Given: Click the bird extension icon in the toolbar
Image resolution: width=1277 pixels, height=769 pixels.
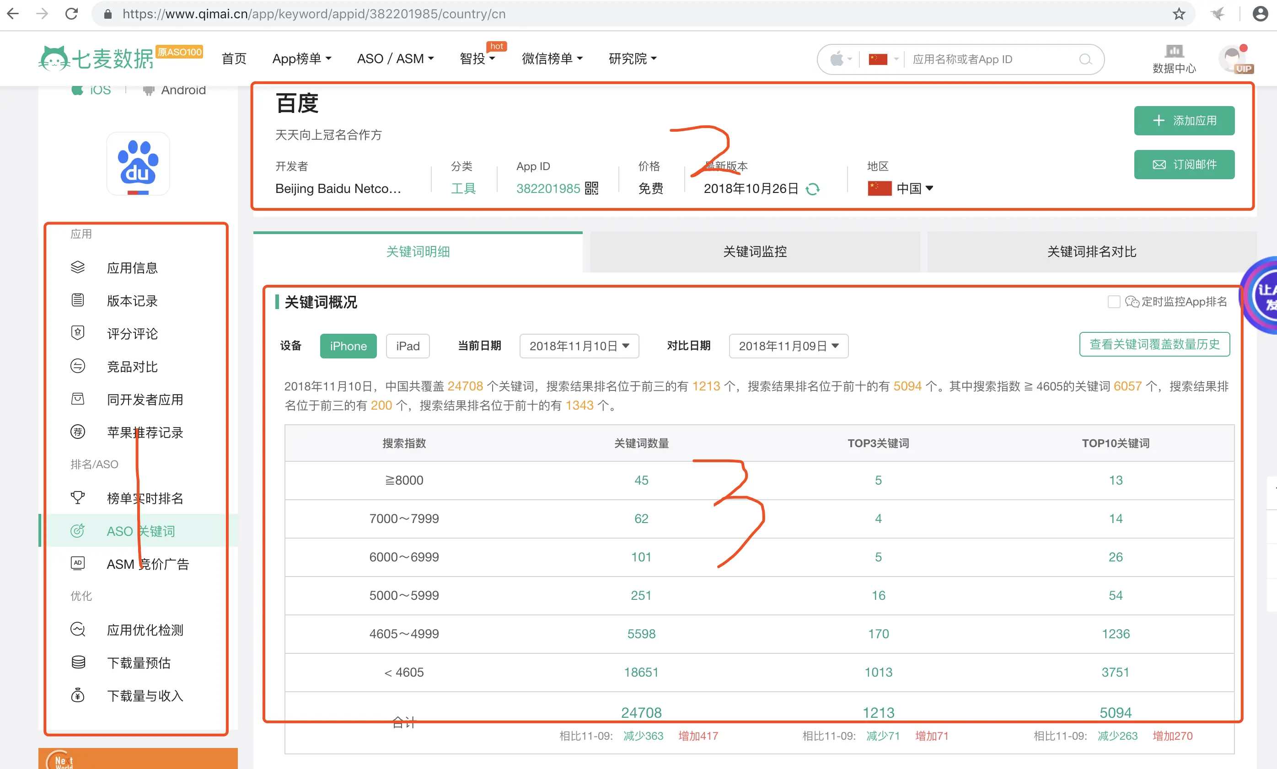Looking at the screenshot, I should 1218,14.
